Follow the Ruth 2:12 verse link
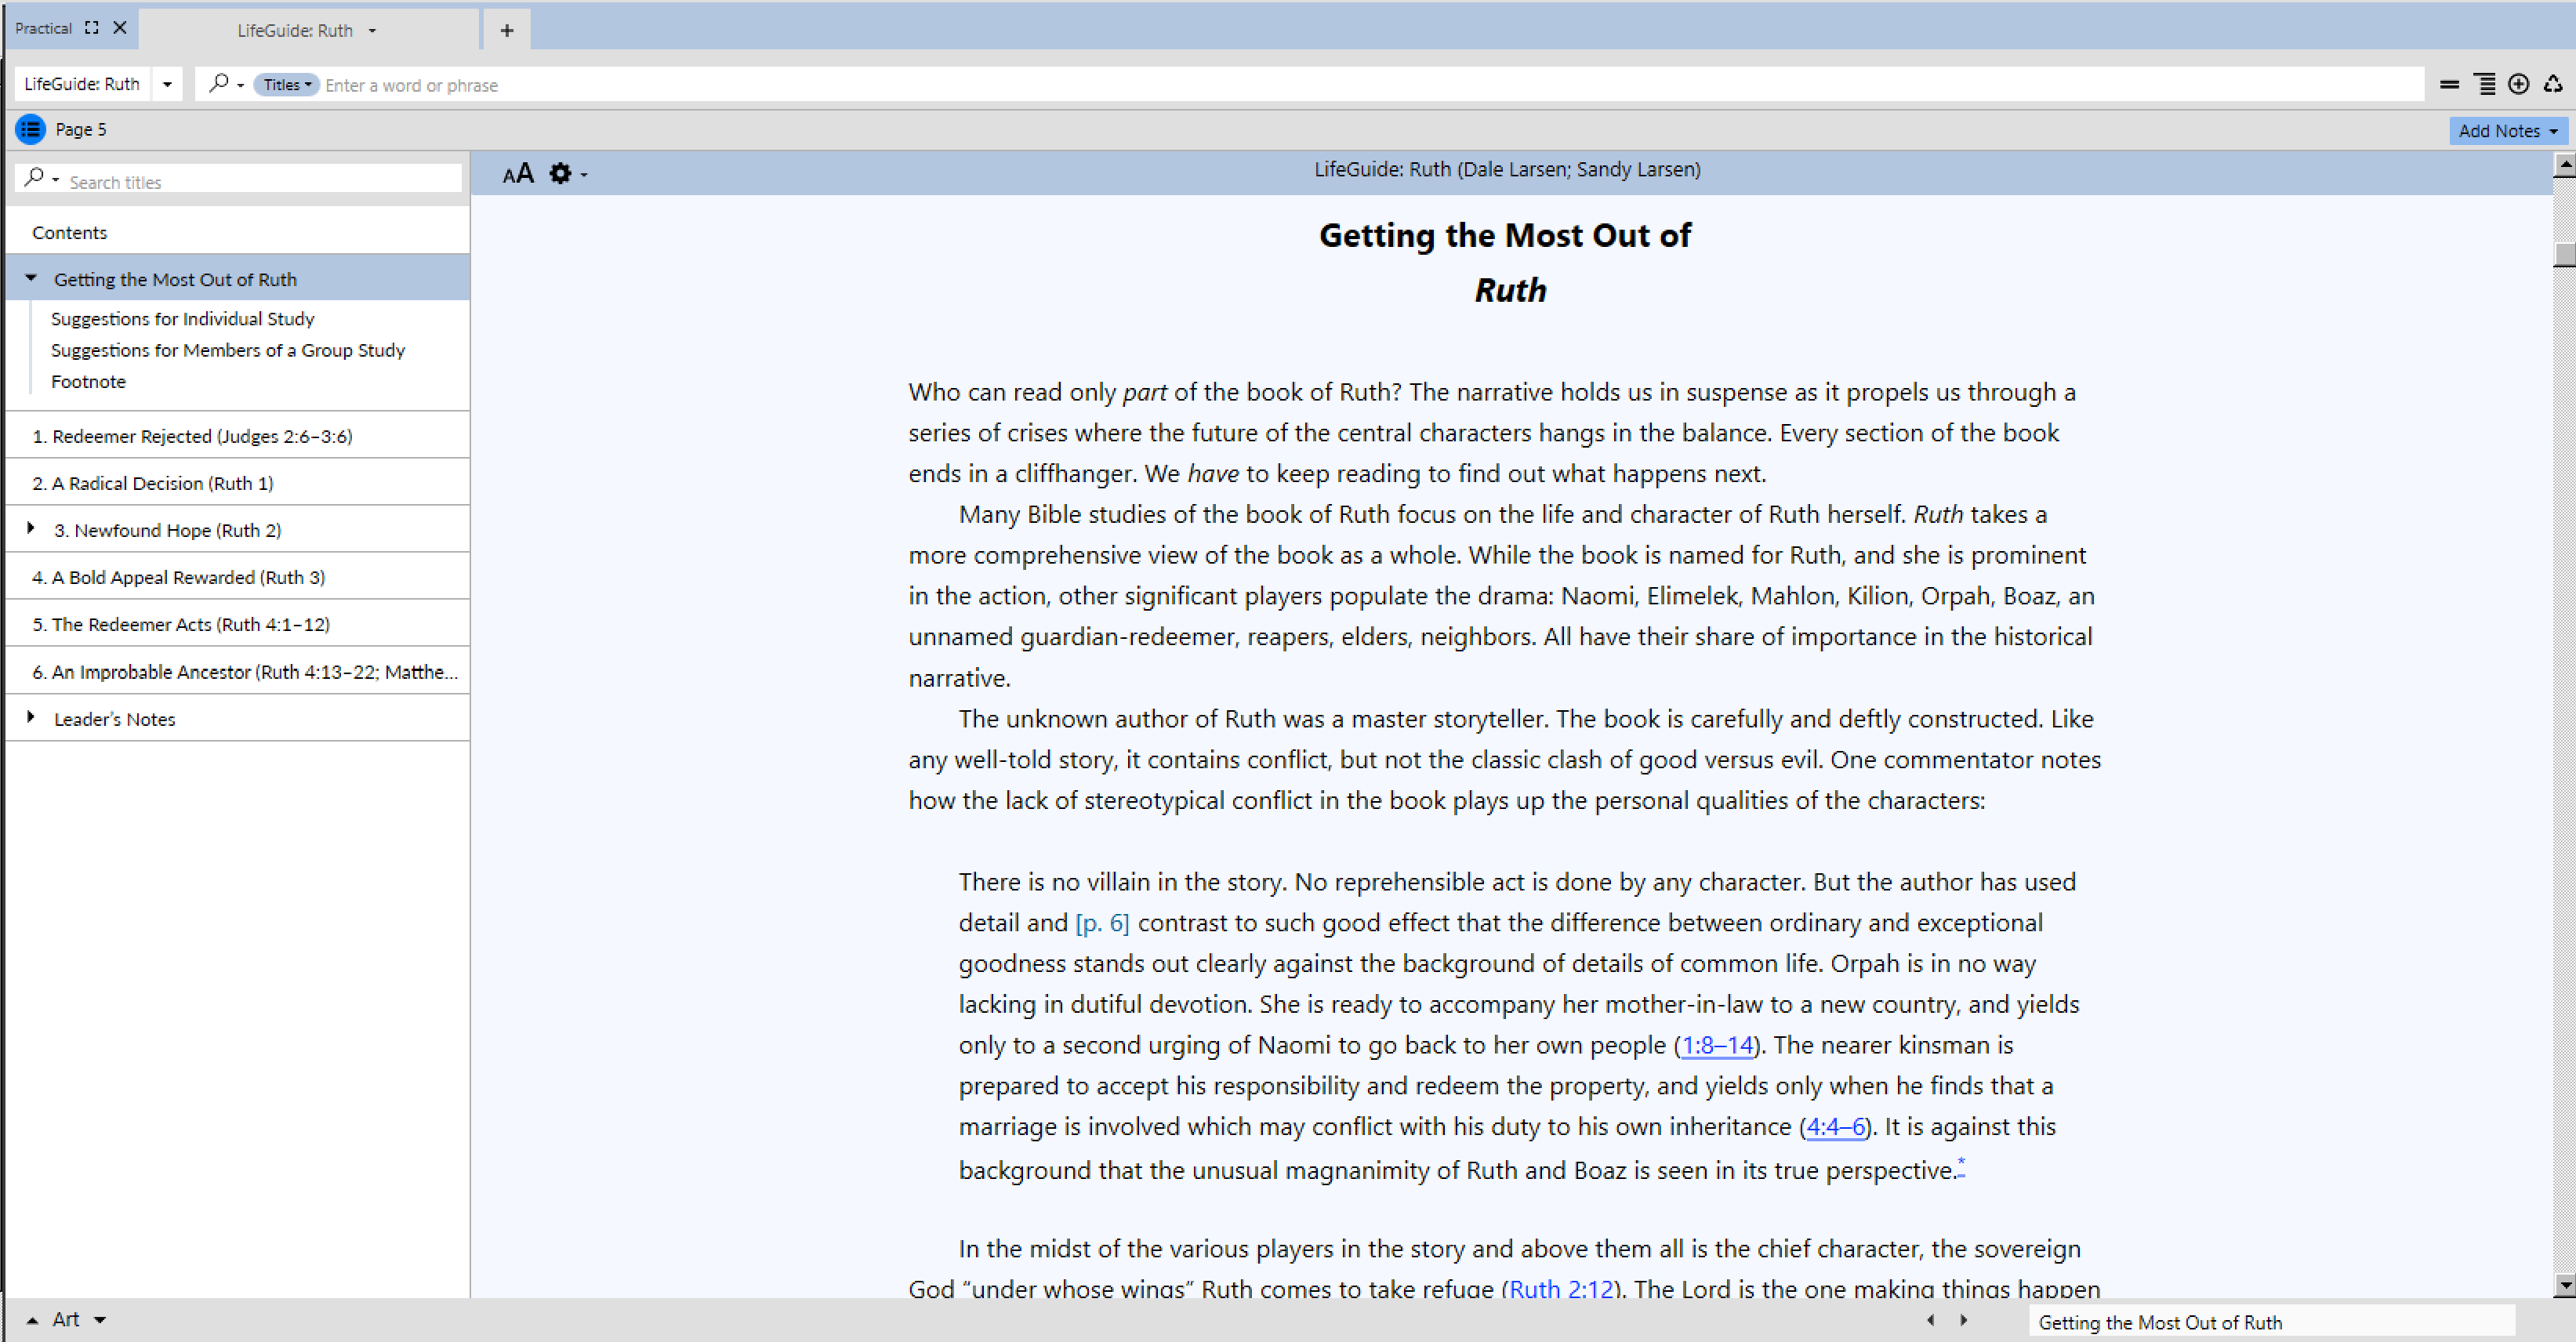 coord(1561,1288)
